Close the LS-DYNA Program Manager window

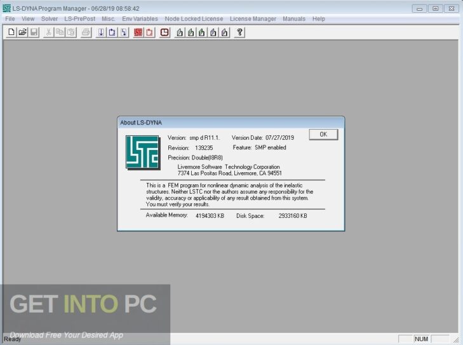click(x=451, y=8)
